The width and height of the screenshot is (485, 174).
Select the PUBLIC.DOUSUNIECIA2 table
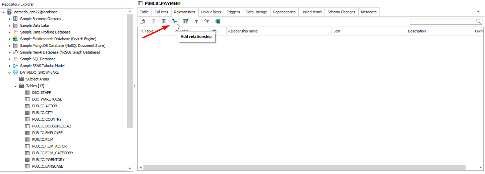[51, 126]
